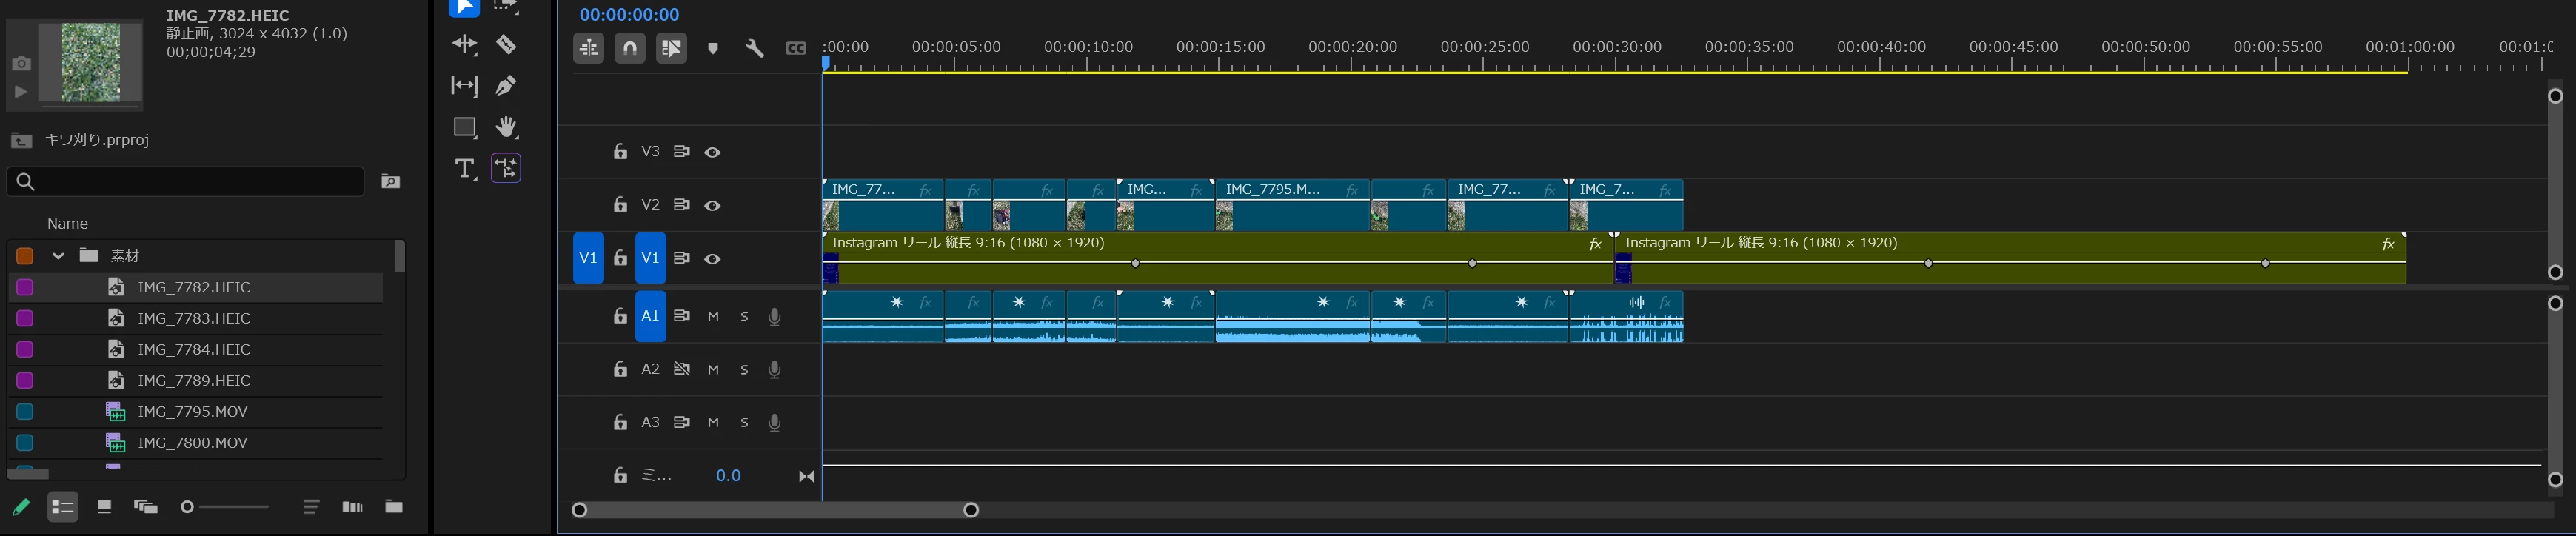The height and width of the screenshot is (536, 2576).
Task: Select the Slip tool
Action: pyautogui.click(x=464, y=86)
